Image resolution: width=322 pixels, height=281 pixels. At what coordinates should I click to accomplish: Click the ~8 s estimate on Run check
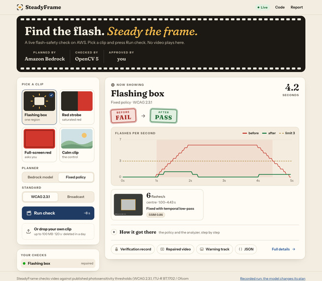(87, 213)
